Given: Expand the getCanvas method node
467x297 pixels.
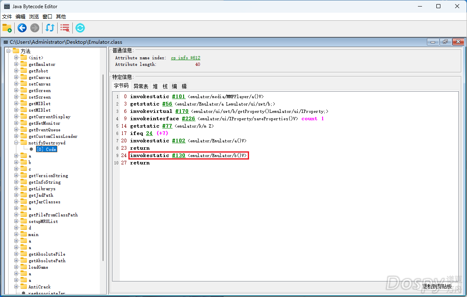Looking at the screenshot, I should coord(16,77).
